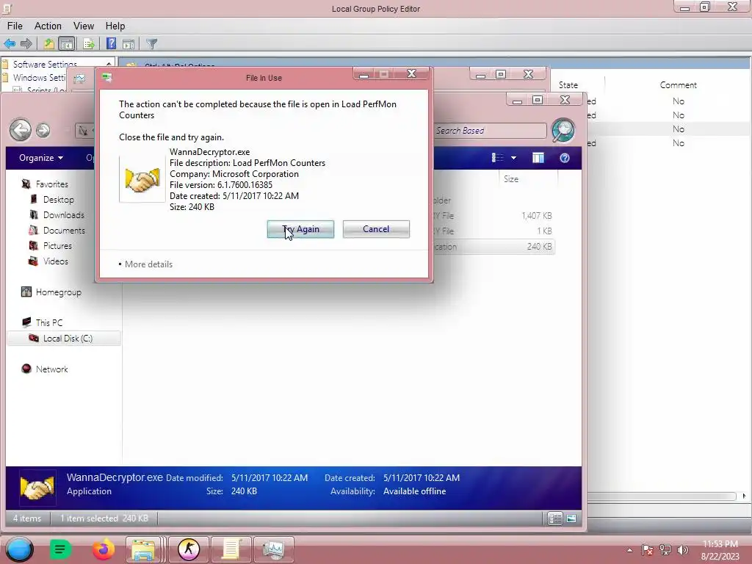This screenshot has width=752, height=564.
Task: Select Videos in navigation pane
Action: coord(56,261)
